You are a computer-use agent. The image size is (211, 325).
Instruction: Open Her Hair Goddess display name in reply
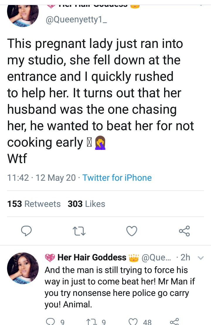pos(92,258)
